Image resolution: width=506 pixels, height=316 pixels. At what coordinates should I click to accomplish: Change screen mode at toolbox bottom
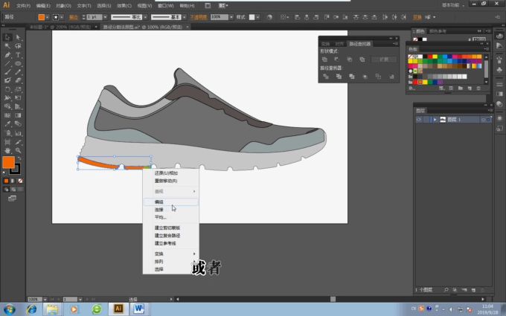pos(12,199)
